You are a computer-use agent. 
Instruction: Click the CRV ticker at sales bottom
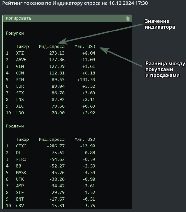(x=20, y=206)
